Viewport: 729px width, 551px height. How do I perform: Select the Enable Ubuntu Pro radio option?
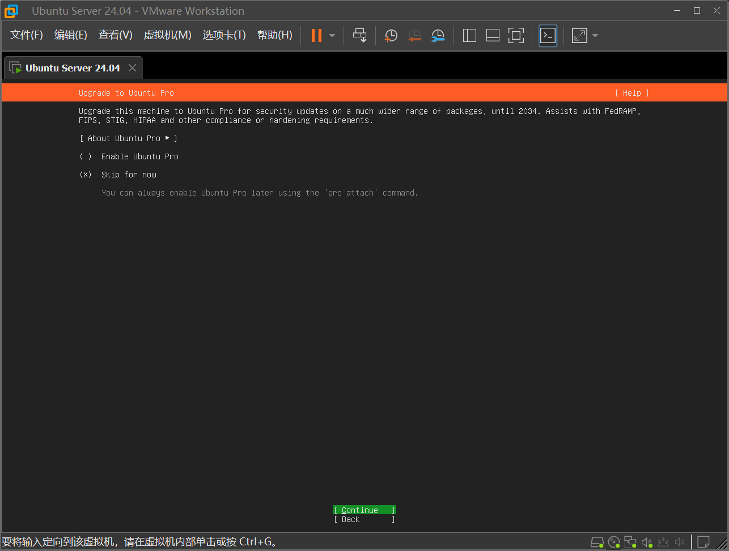[x=129, y=156]
